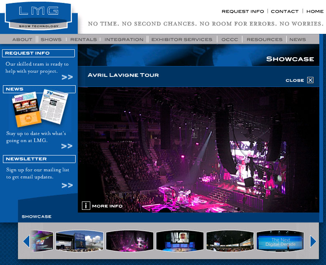This screenshot has width=326, height=265.
Task: Click the More Info text link
Action: click(x=107, y=206)
